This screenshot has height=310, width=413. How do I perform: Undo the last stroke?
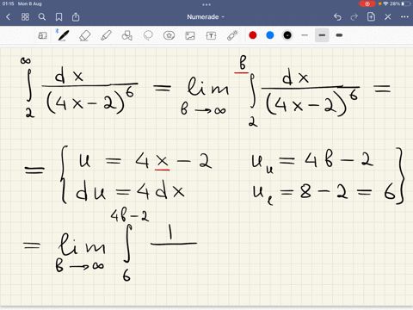coord(337,17)
